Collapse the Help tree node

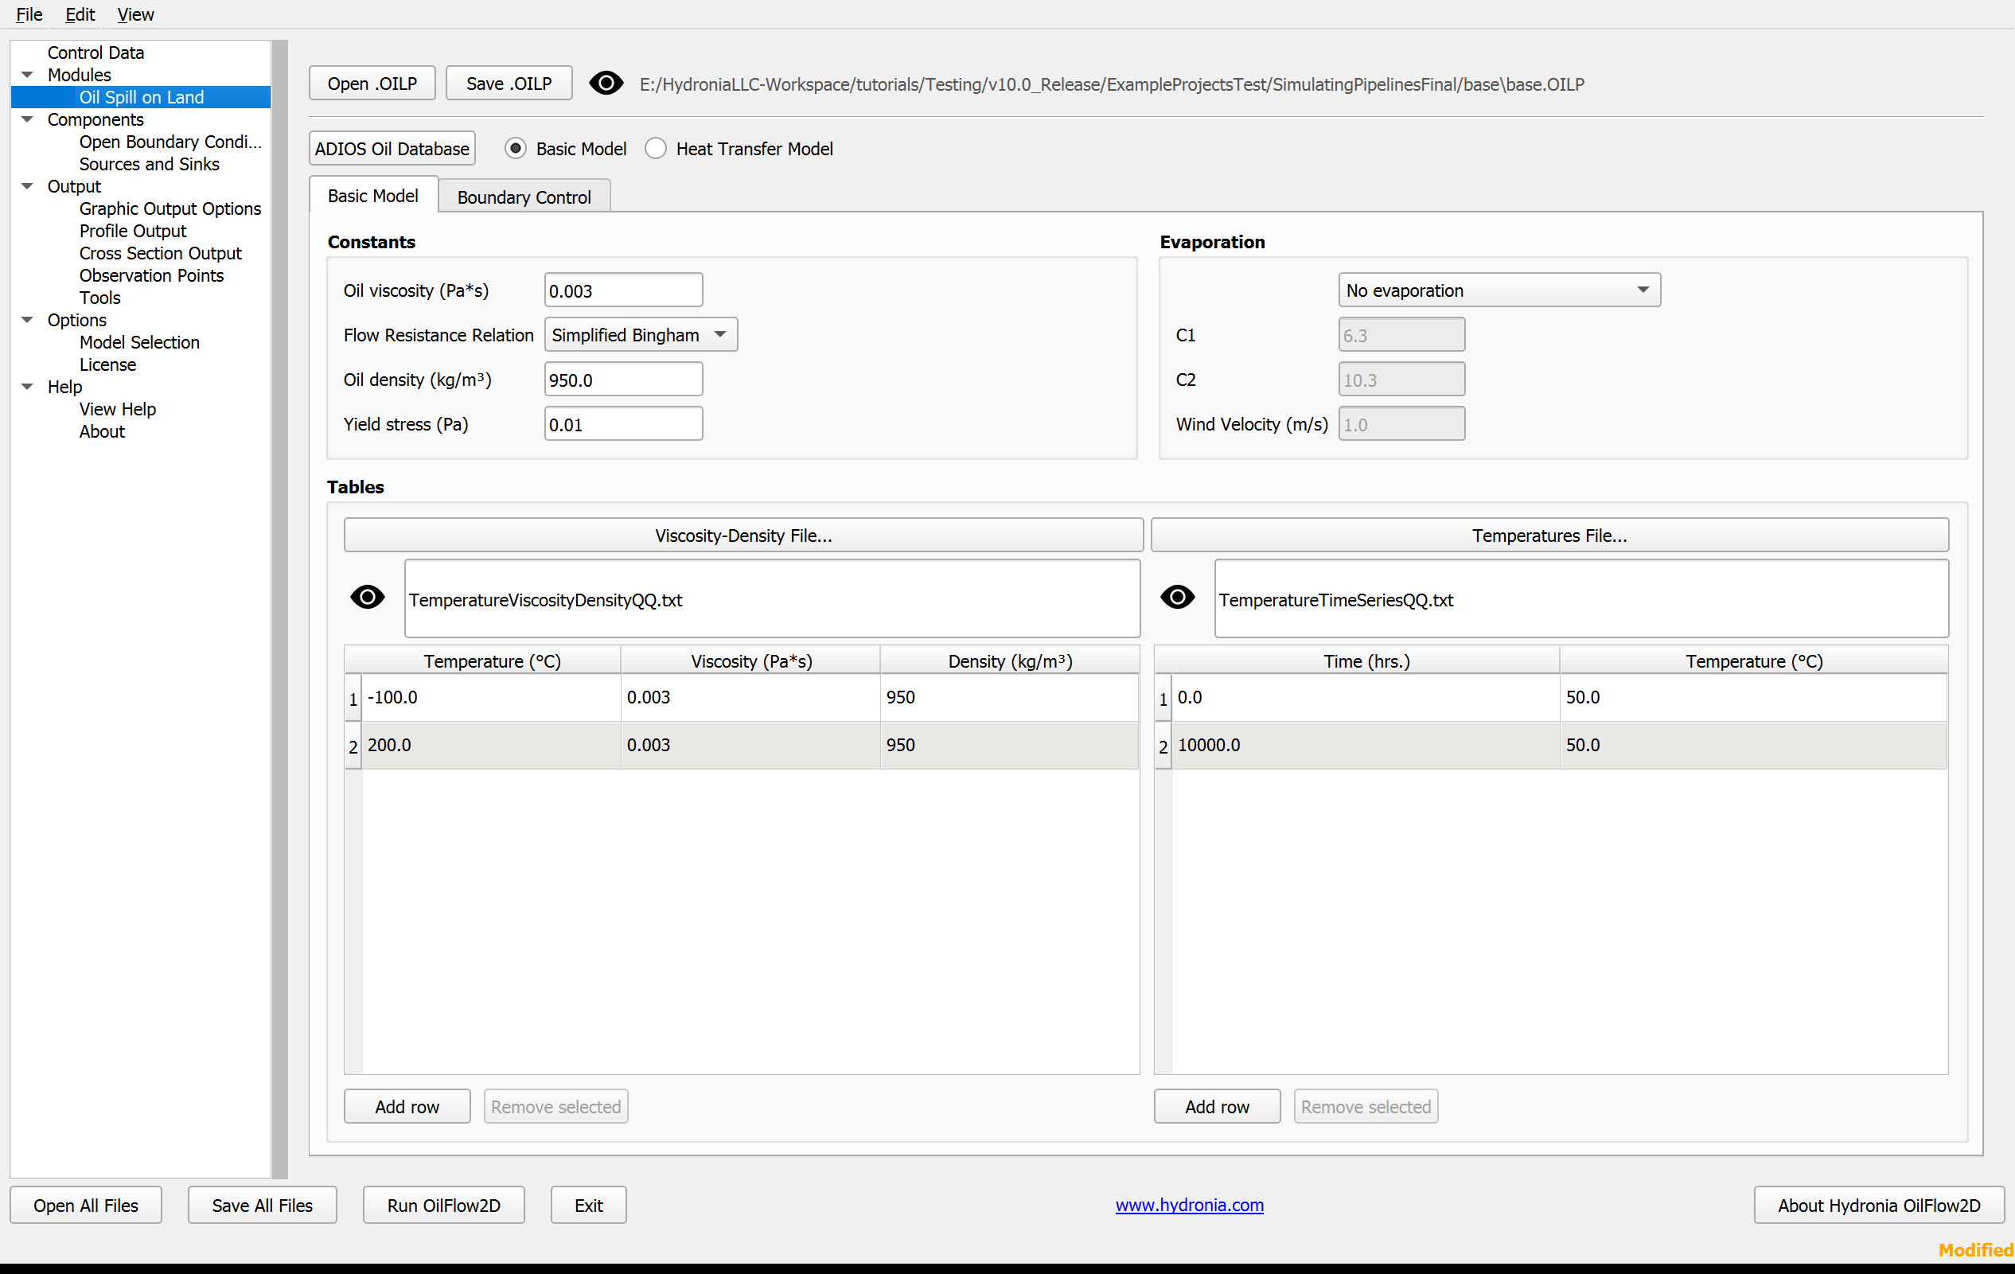(28, 388)
